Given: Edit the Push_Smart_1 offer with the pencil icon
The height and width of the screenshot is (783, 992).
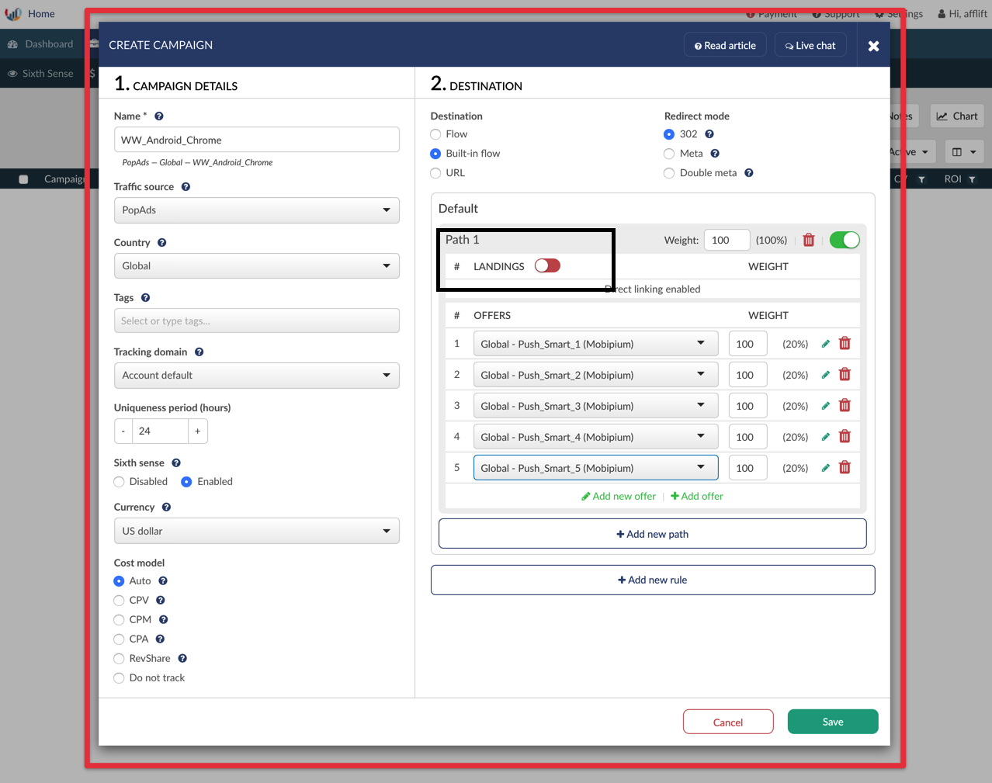Looking at the screenshot, I should click(826, 344).
